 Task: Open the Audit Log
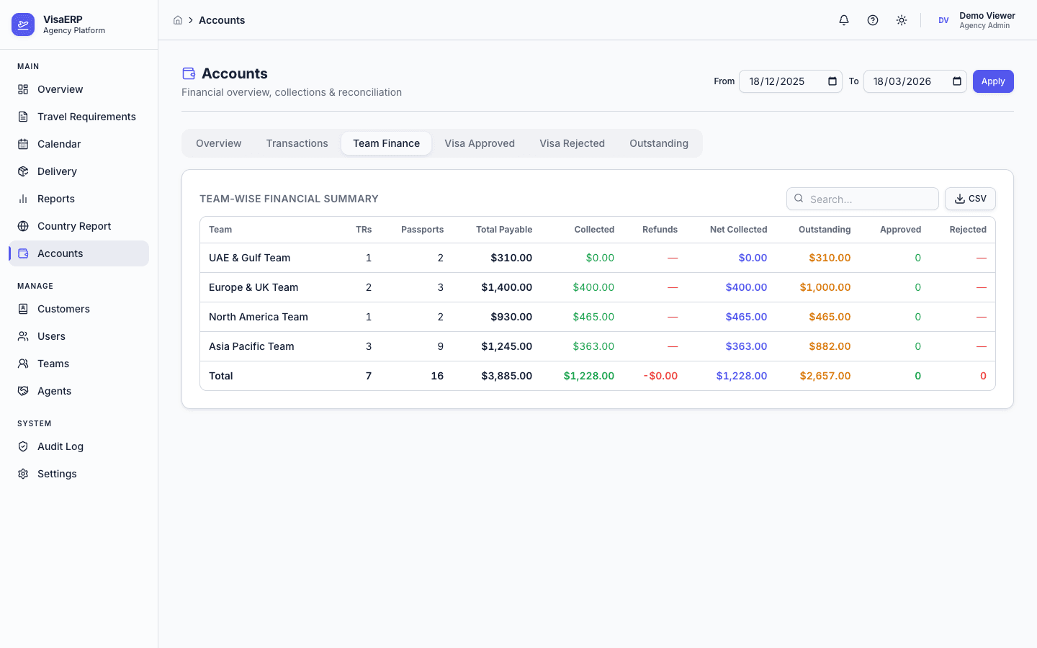60,446
